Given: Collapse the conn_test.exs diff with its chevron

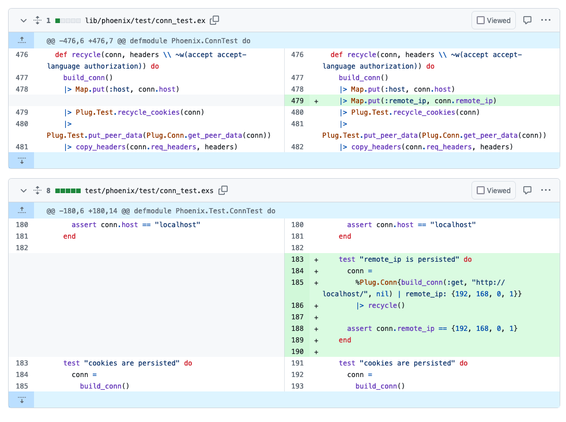Looking at the screenshot, I should coord(22,190).
